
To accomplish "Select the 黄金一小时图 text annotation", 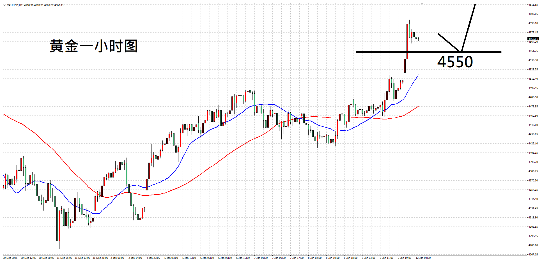I will click(x=94, y=46).
